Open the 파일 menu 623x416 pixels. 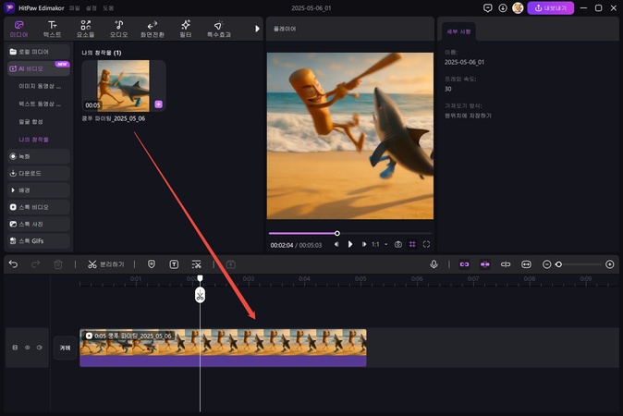75,8
